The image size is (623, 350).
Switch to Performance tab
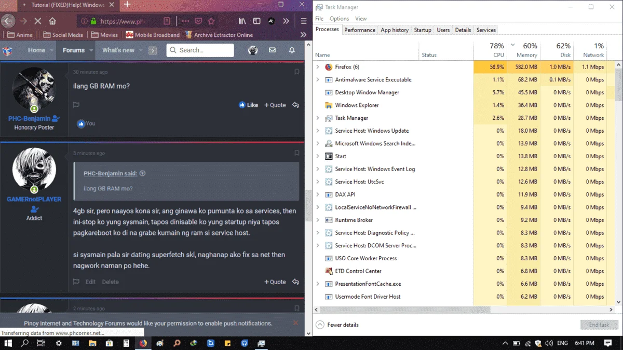point(360,30)
